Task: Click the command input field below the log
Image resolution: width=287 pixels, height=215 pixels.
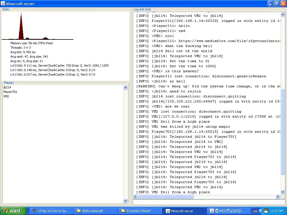Action: point(209,202)
